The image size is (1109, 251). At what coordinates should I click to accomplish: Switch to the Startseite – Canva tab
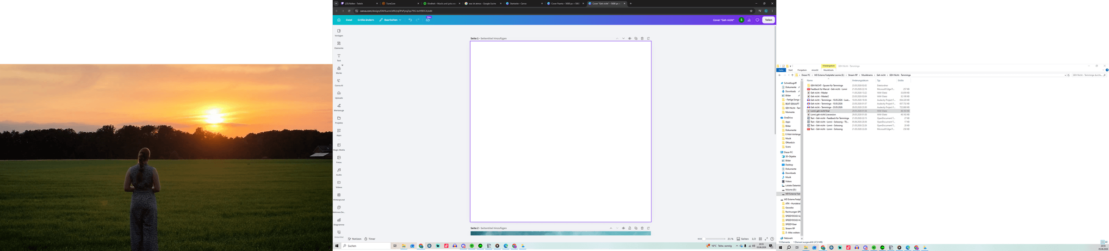(x=523, y=3)
